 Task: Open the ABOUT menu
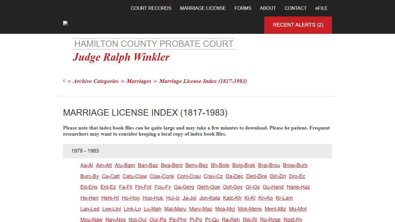pos(267,8)
